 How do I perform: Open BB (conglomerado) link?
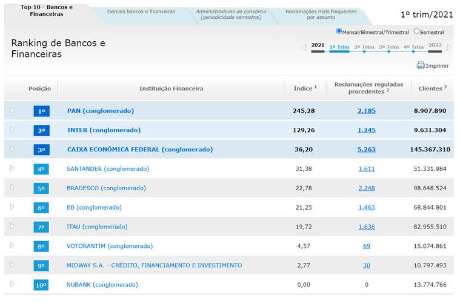[x=94, y=208]
